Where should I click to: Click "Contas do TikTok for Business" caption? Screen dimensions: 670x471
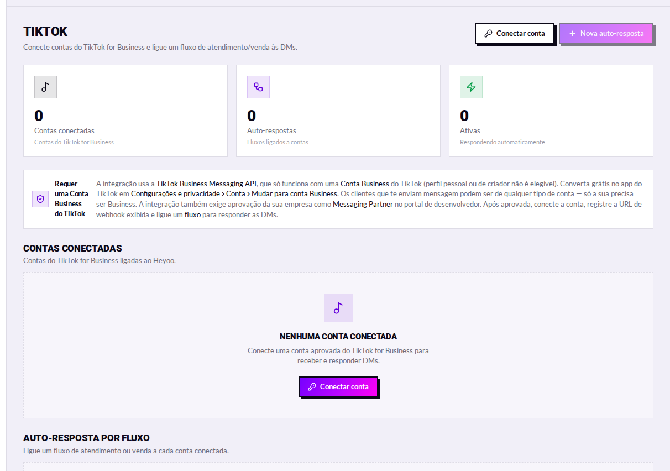click(74, 142)
